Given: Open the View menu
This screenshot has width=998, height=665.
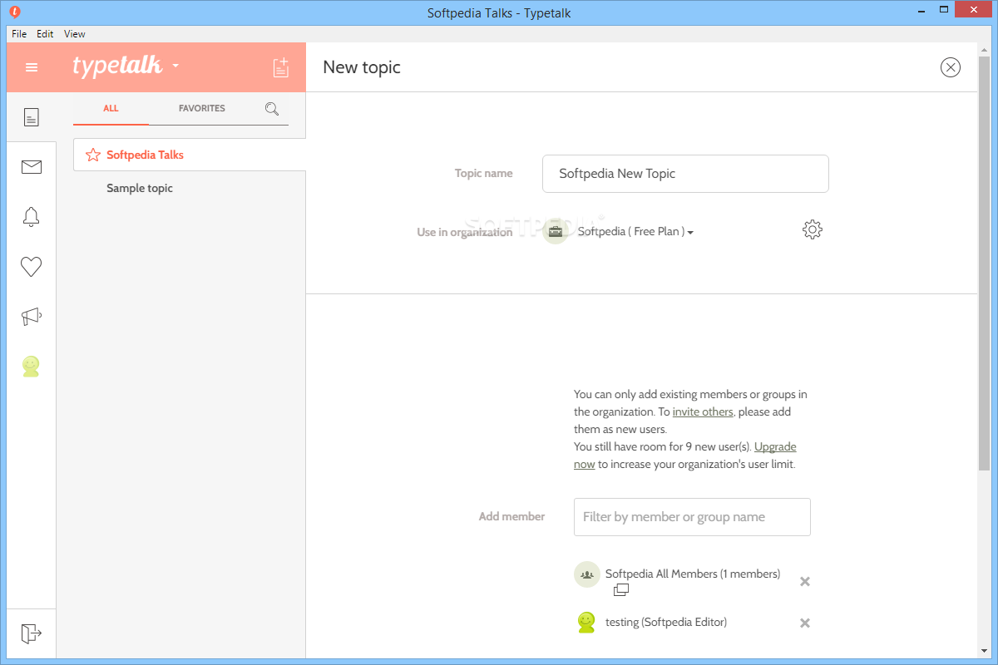Looking at the screenshot, I should click(x=75, y=34).
